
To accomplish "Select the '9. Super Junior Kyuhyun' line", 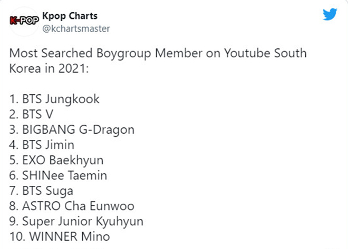I will tap(76, 222).
